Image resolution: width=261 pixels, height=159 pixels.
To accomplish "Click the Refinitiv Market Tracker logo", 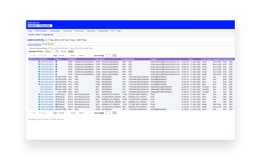I will tap(39, 24).
